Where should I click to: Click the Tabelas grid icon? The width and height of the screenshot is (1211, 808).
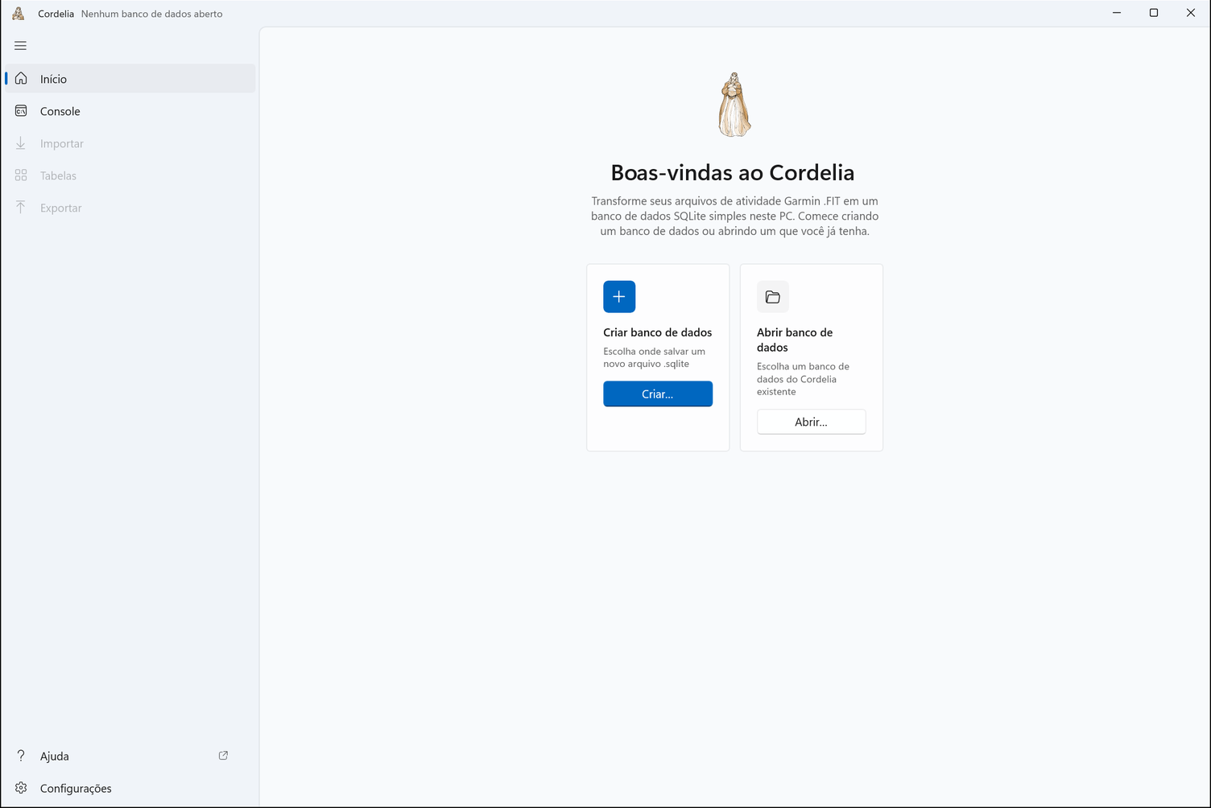[x=21, y=175]
